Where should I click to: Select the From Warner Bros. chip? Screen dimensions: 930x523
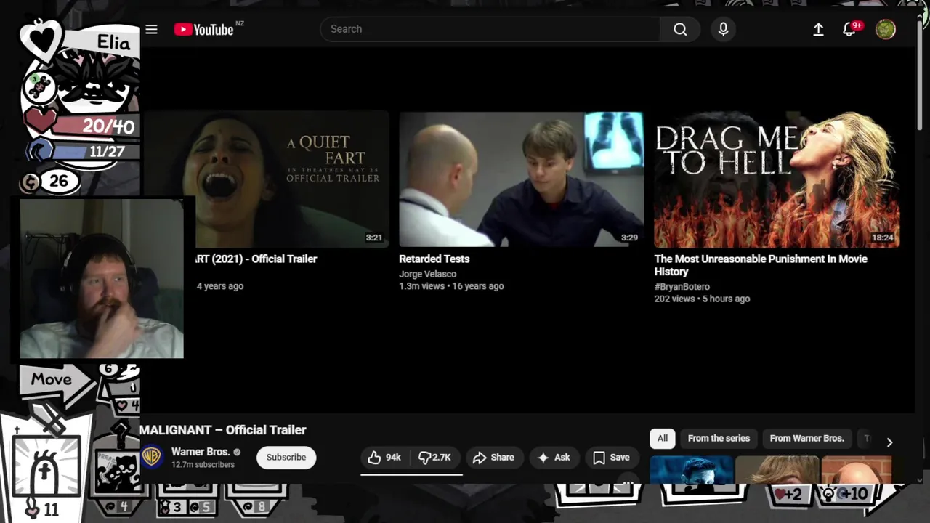click(806, 438)
